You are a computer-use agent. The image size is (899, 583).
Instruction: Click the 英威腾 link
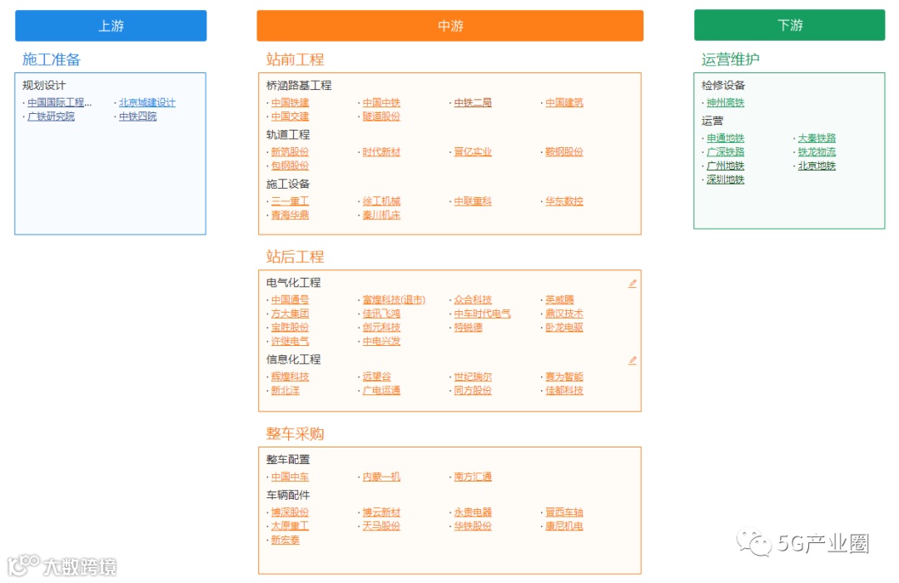(559, 299)
